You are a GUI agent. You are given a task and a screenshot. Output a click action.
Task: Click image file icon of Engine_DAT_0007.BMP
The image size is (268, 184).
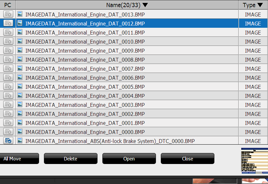20,68
